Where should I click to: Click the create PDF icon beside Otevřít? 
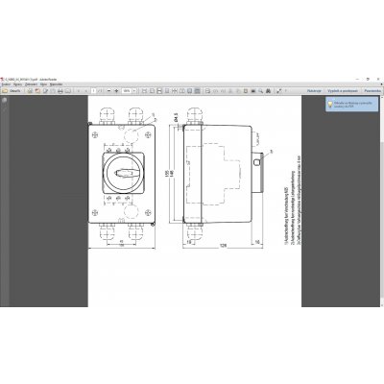pos(30,91)
